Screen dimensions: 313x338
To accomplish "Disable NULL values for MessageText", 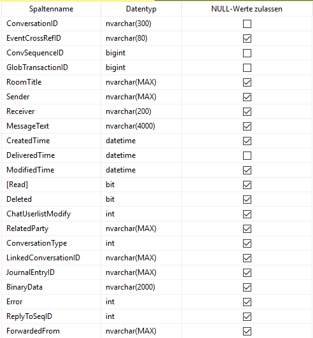I will click(247, 126).
